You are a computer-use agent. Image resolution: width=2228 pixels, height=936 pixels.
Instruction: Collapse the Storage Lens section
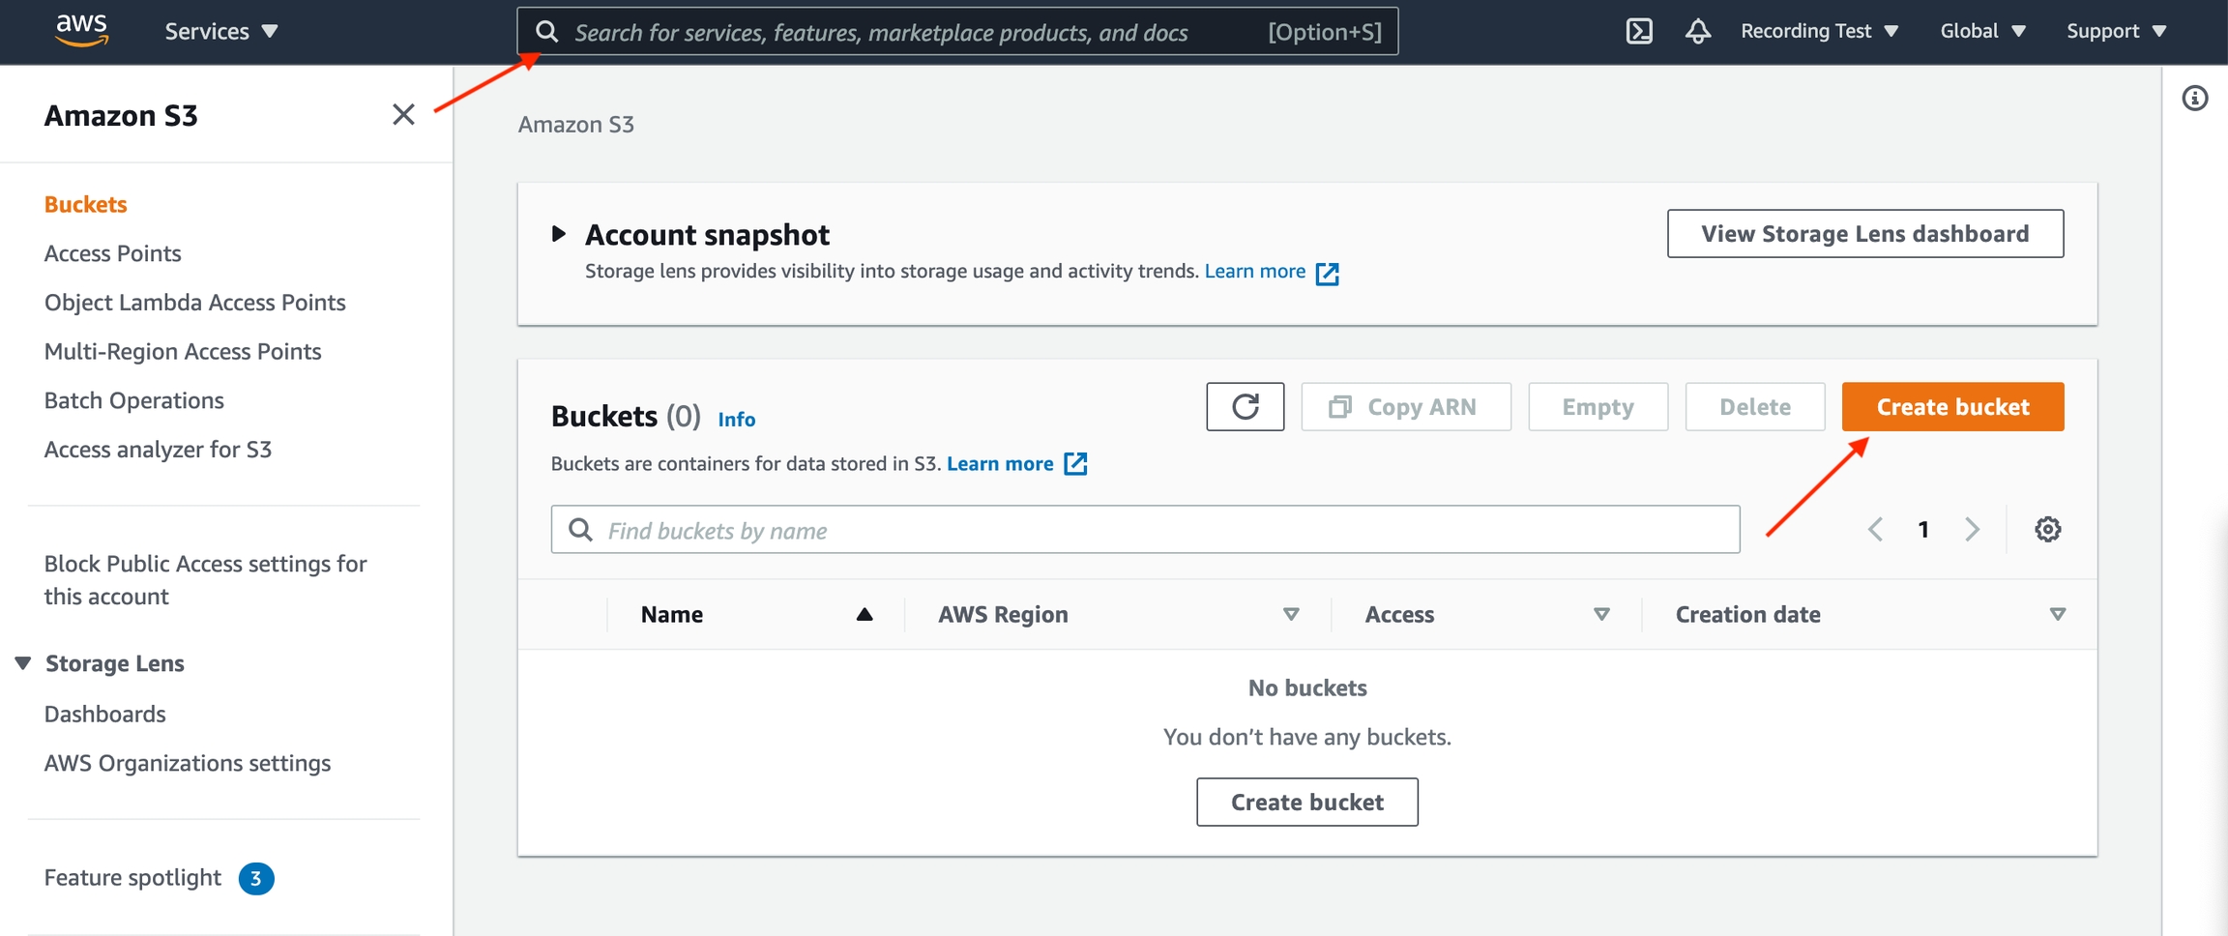click(x=23, y=663)
